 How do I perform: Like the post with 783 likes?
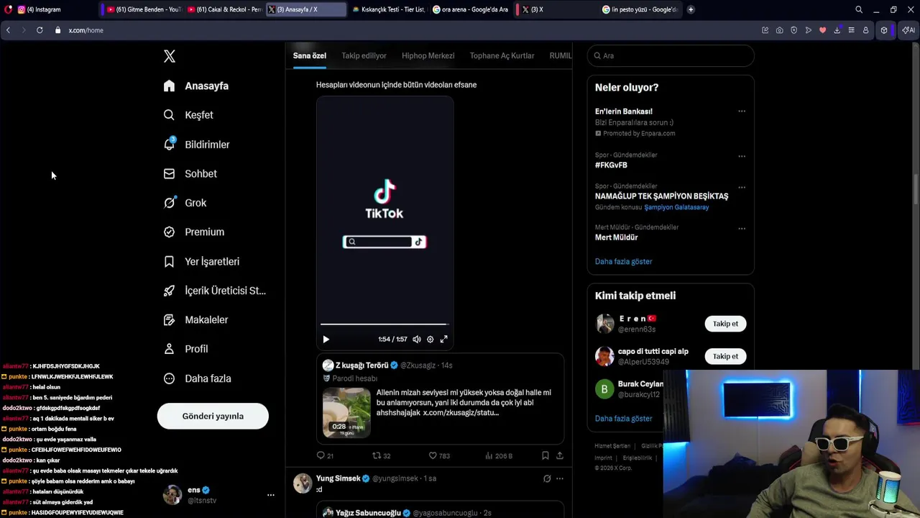[438, 455]
